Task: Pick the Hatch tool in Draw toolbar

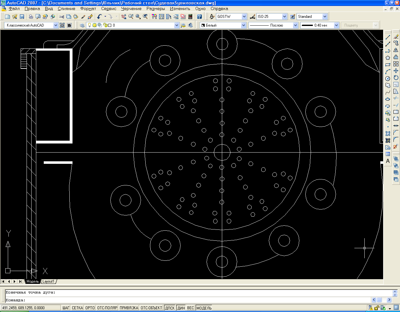Action: pyautogui.click(x=388, y=134)
